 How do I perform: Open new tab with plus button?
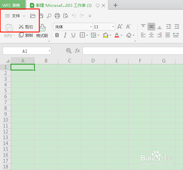click(115, 5)
